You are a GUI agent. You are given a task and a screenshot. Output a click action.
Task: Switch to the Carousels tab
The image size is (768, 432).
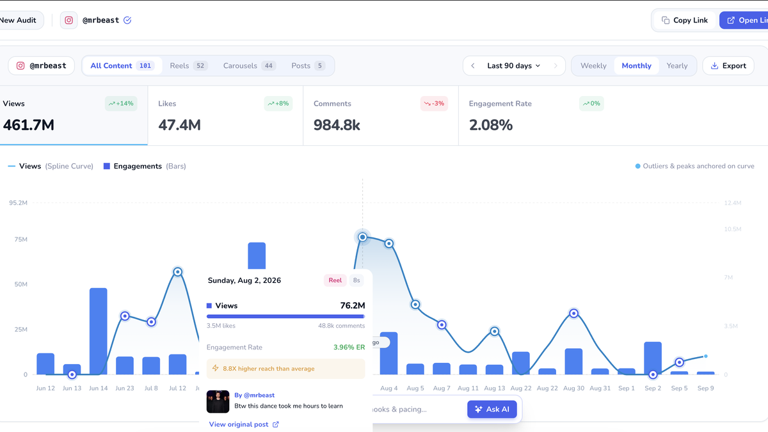click(250, 66)
